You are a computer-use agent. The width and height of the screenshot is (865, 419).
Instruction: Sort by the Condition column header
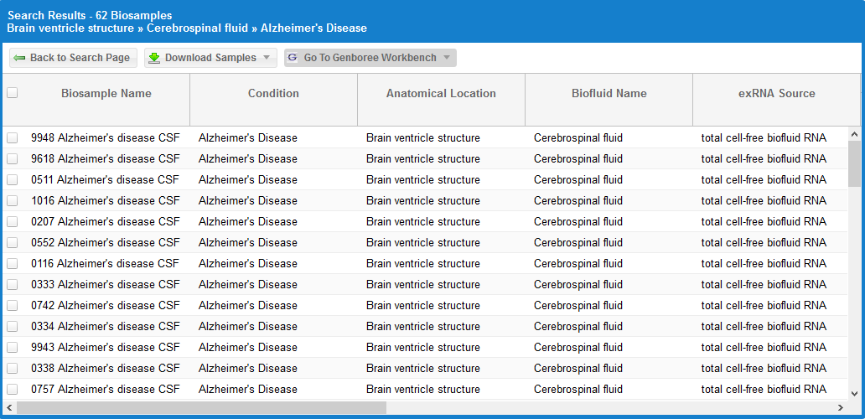pyautogui.click(x=273, y=93)
